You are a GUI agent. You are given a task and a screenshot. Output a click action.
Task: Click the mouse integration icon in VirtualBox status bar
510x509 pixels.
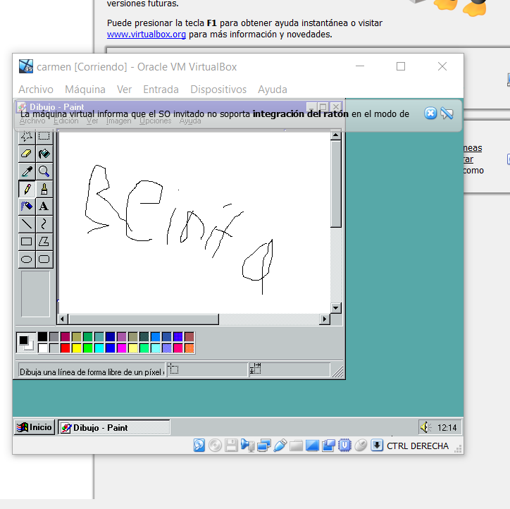coord(361,446)
